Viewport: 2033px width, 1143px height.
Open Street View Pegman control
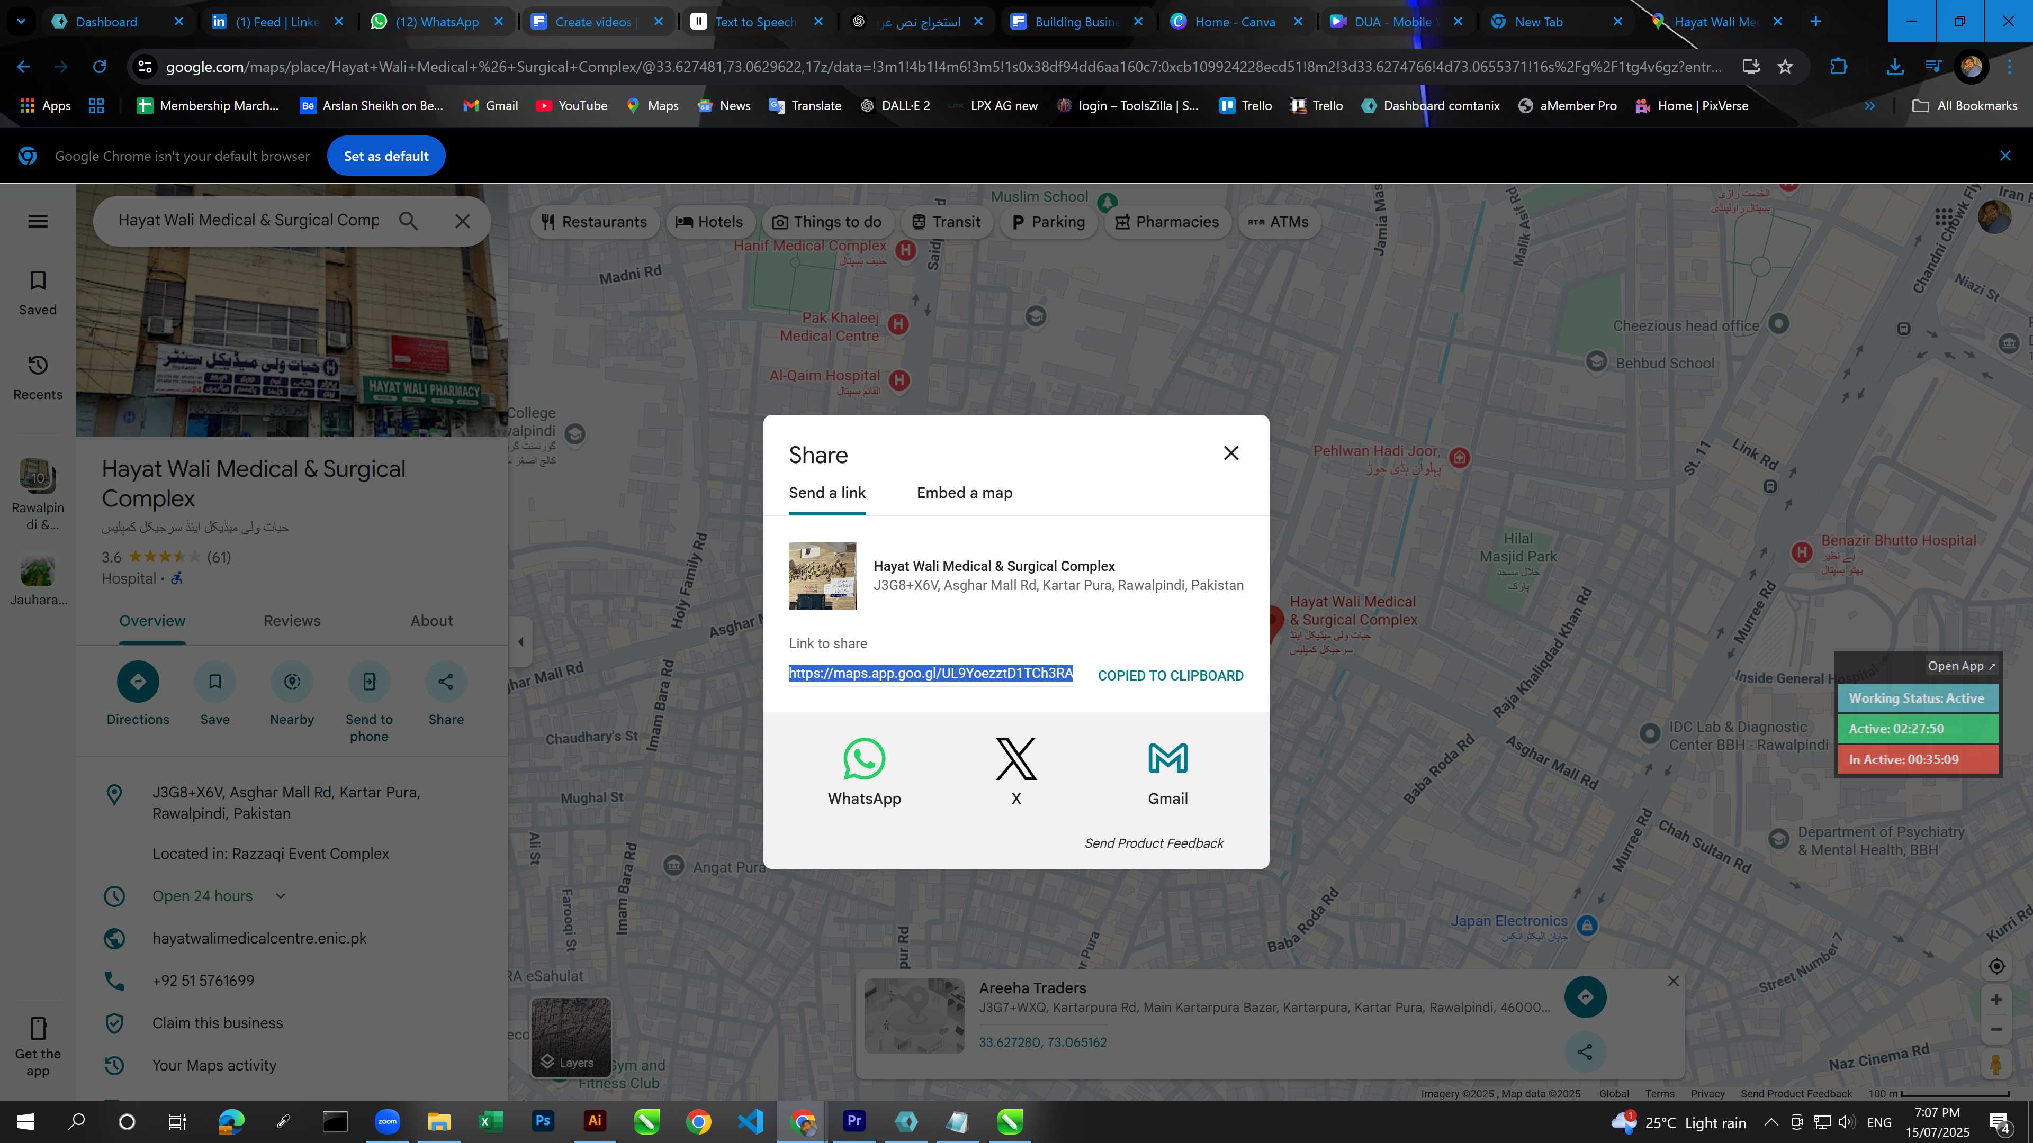1996,1065
